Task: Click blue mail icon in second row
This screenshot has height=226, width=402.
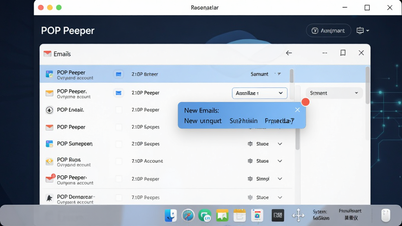Action: click(x=119, y=93)
